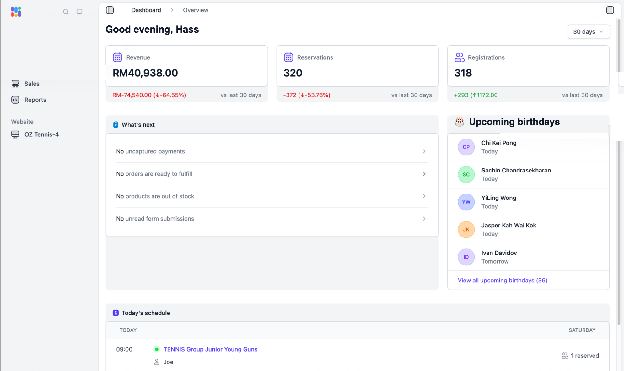Viewport: 624px width, 371px height.
Task: Go to Dashboard breadcrumb
Action: click(146, 10)
